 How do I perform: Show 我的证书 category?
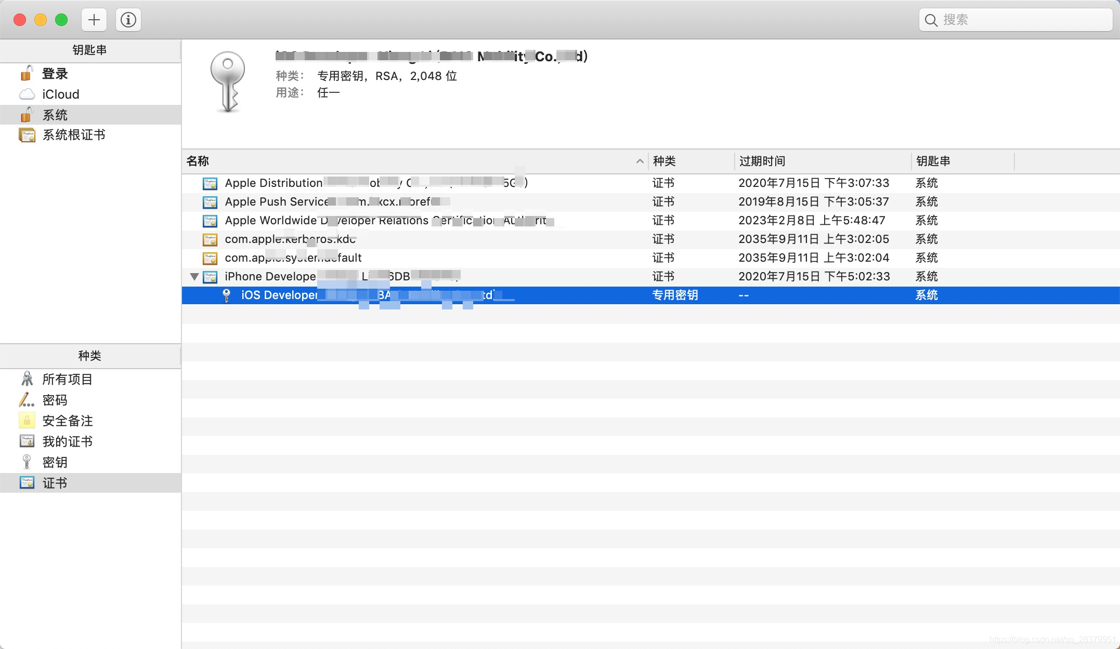click(x=90, y=441)
